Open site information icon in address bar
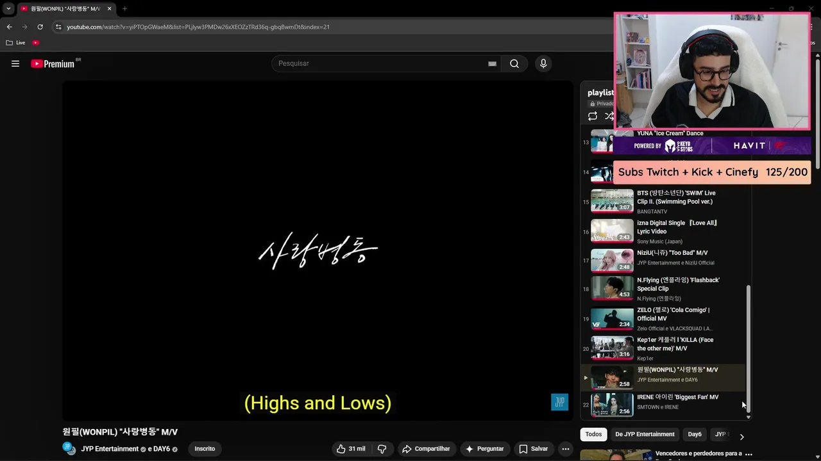 (x=58, y=27)
